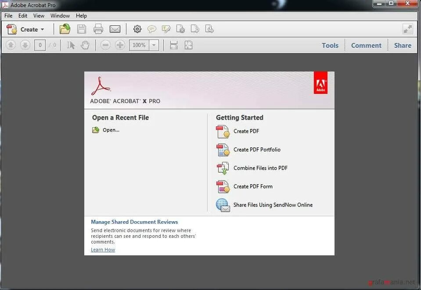Click the delete page icon

tap(180, 29)
